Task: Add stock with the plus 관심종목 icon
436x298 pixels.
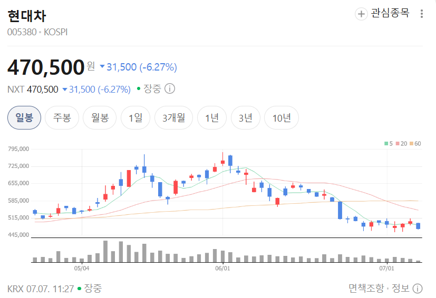Action: (361, 14)
